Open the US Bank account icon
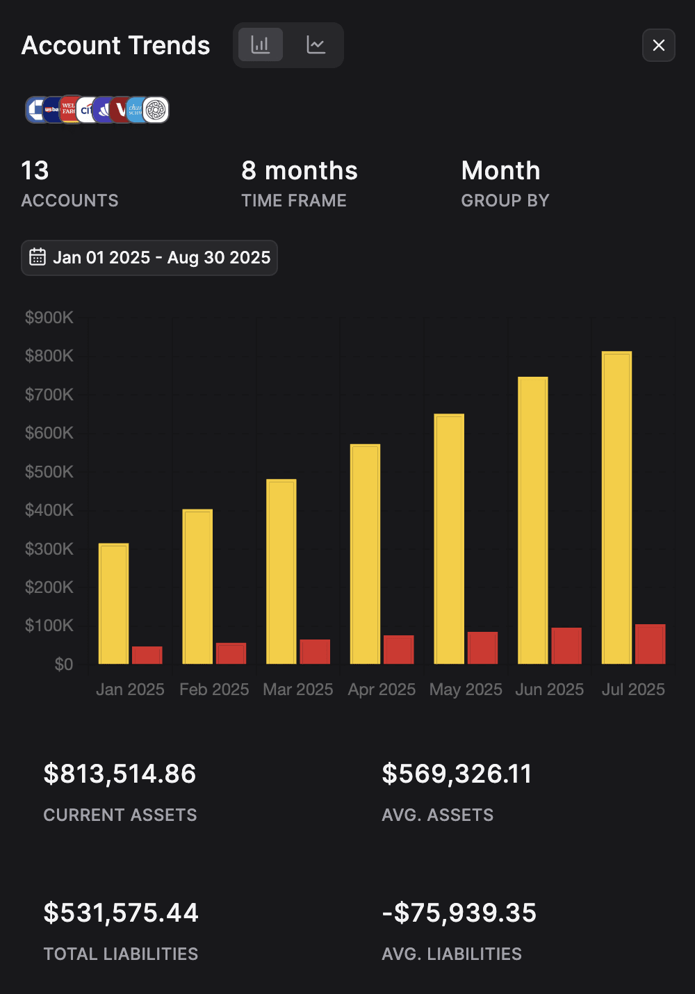Viewport: 695px width, 994px height. coord(51,110)
